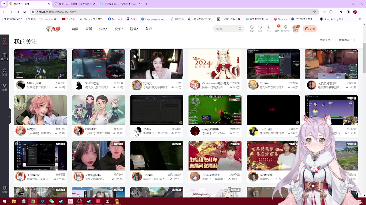Open Valorant icon in the taskbar

click(98, 201)
